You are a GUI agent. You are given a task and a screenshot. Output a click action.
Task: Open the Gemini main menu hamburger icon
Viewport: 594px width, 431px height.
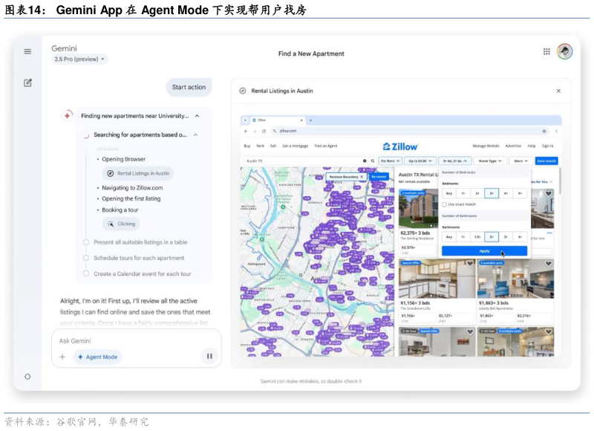tap(27, 51)
